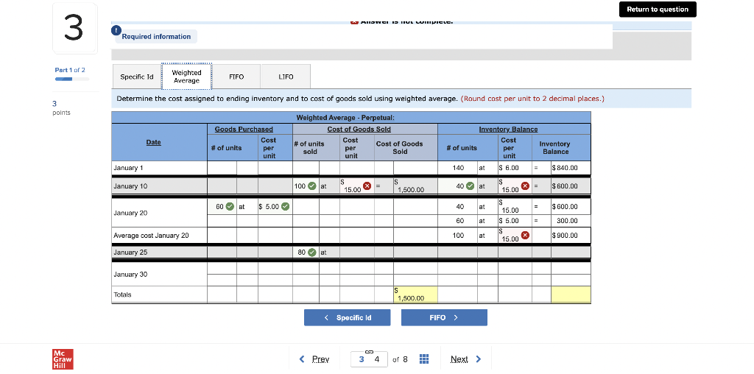This screenshot has height=374, width=754.
Task: Select the Weighted Average tab
Action: 186,77
